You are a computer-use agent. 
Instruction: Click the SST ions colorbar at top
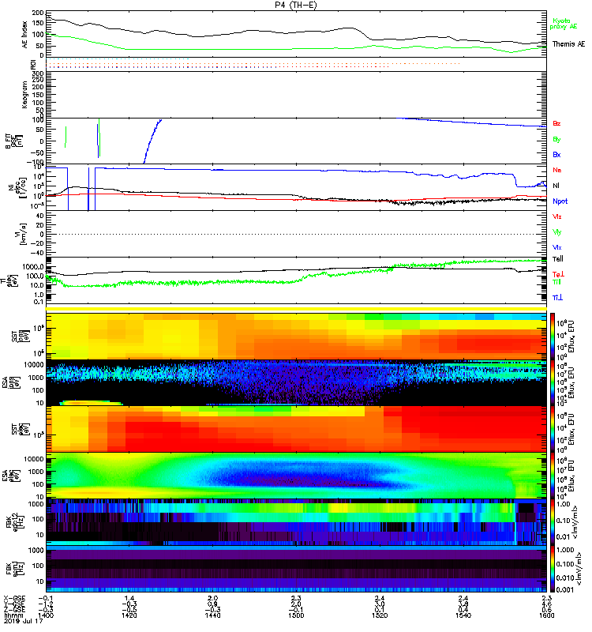point(553,335)
